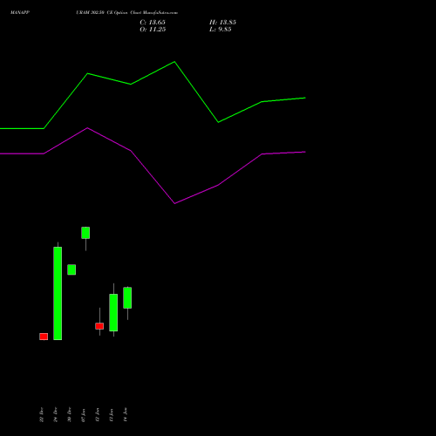The height and width of the screenshot is (436, 436).
Task: Click the green candle for 30 Dec
Action: (72, 269)
